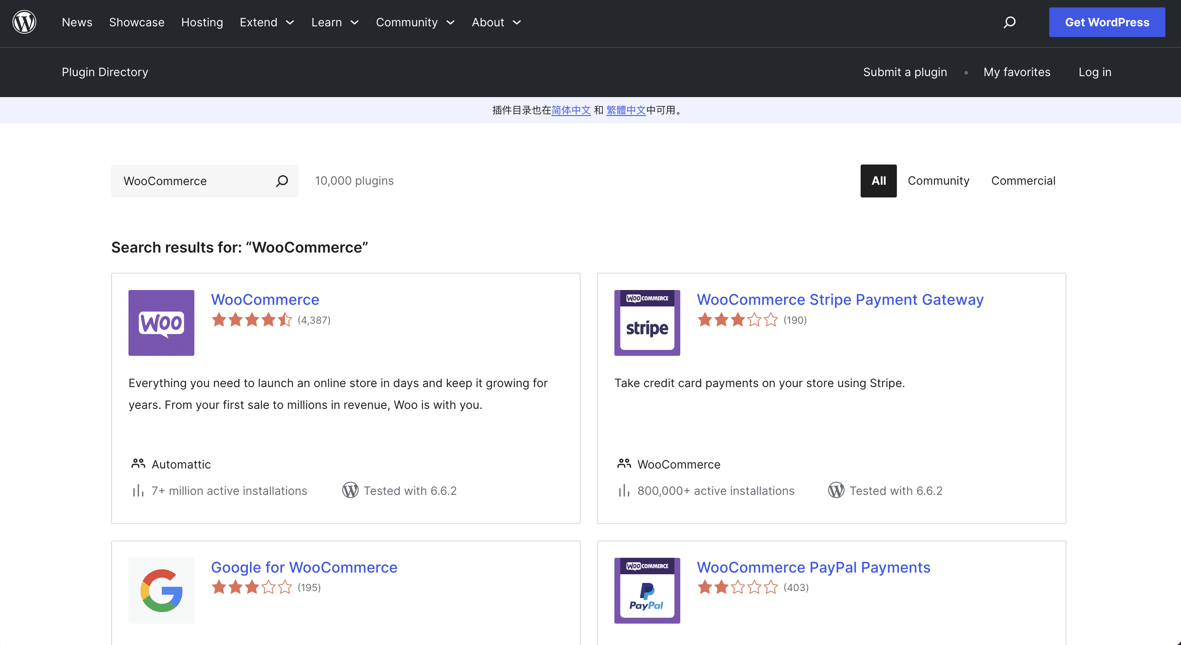Click 7+ million active installations text
Image resolution: width=1181 pixels, height=645 pixels.
point(229,491)
